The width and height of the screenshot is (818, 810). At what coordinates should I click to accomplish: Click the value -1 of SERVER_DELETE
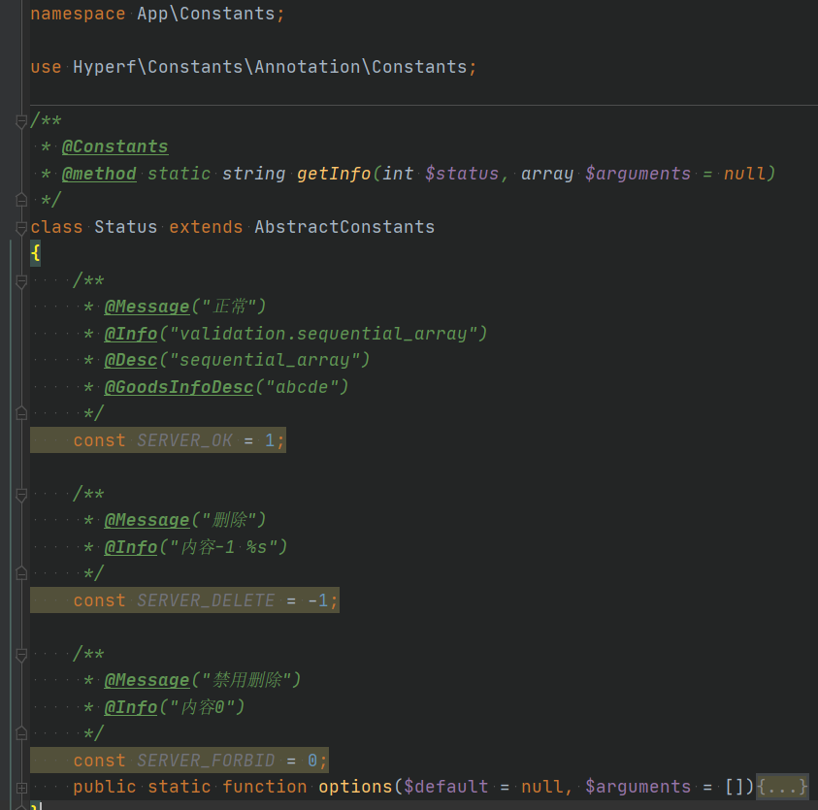(317, 600)
